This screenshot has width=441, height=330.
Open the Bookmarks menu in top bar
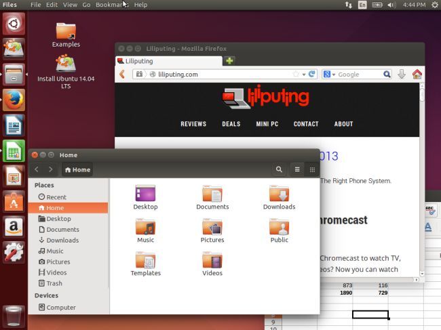tap(111, 5)
